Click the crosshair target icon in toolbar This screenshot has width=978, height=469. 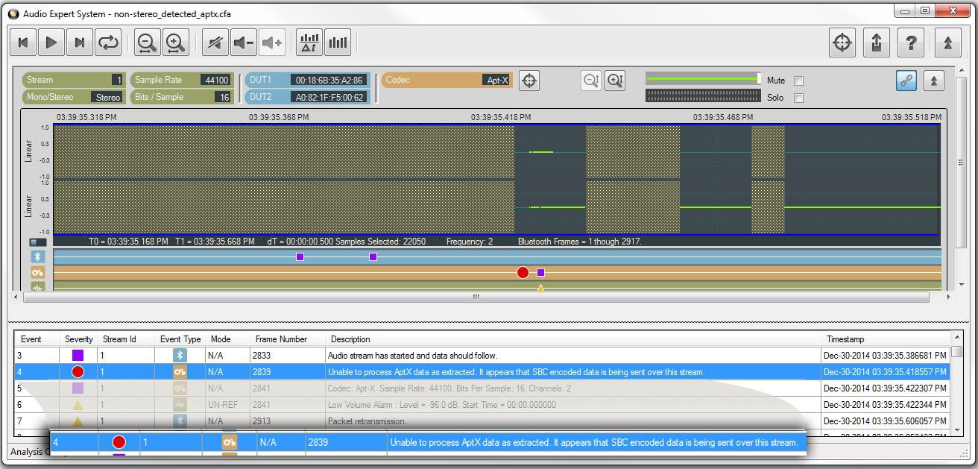coord(842,43)
